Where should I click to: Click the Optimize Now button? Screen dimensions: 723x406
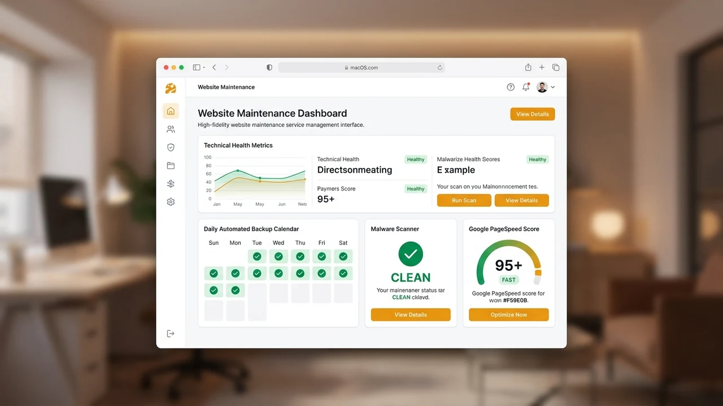pyautogui.click(x=508, y=315)
